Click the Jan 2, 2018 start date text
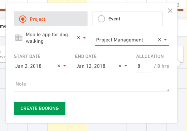187x131 pixels. click(x=28, y=66)
